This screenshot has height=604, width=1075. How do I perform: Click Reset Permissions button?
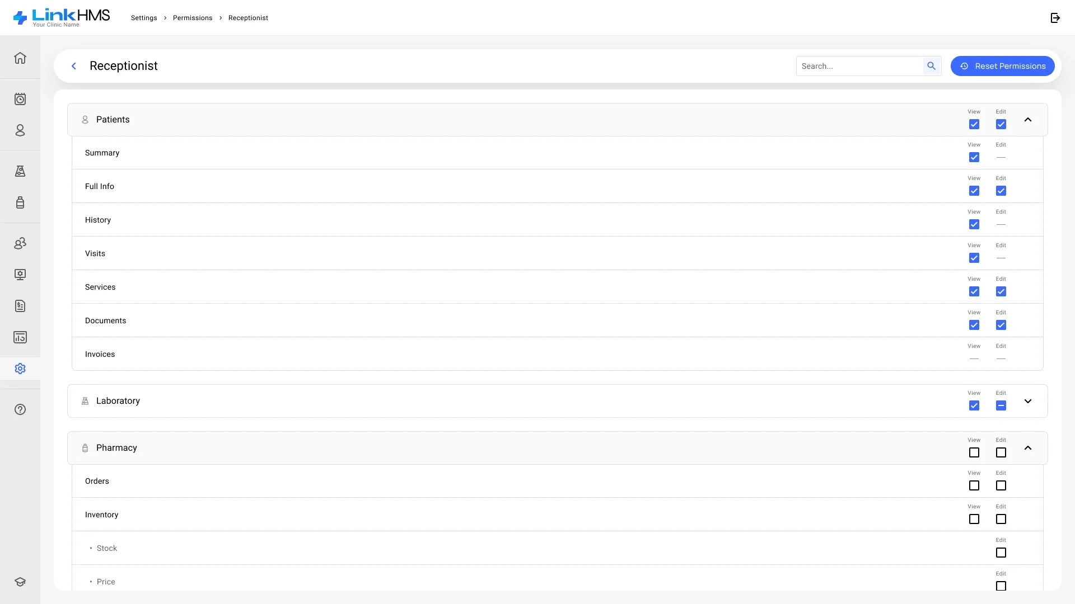coord(1003,66)
